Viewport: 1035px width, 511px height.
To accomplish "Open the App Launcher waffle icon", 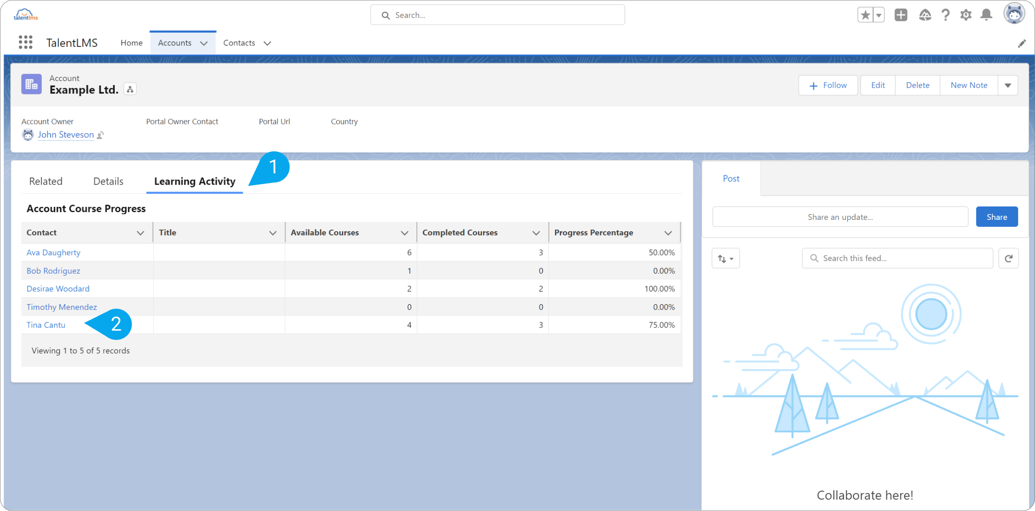I will pyautogui.click(x=25, y=42).
